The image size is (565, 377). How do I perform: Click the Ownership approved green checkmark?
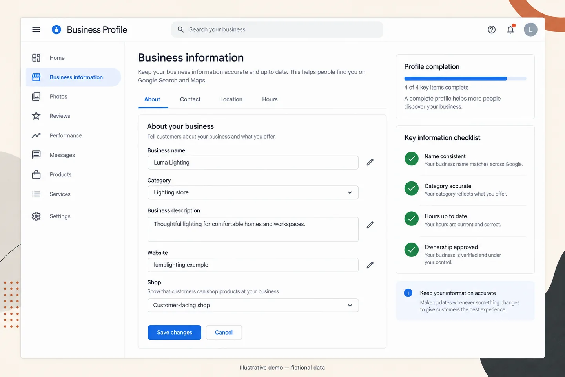pos(412,249)
